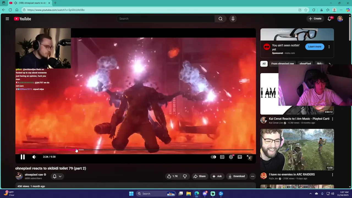The image size is (352, 198).
Task: Go to the YouTube home logo
Action: click(23, 19)
